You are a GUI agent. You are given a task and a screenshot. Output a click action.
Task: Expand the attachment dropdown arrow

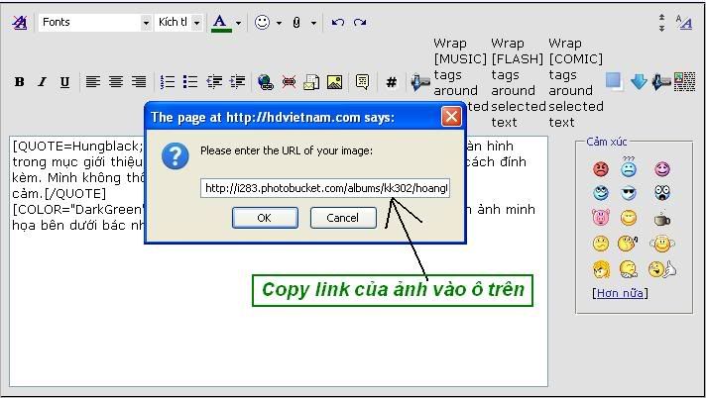click(x=313, y=23)
